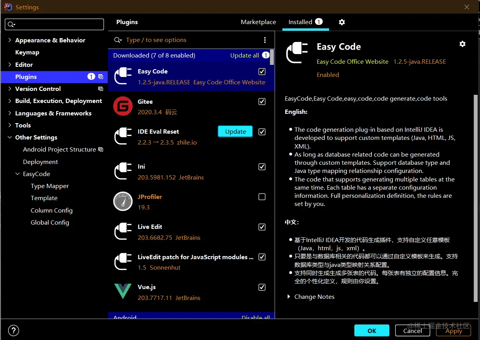Switch to the Marketplace tab
The image size is (480, 340).
(258, 22)
